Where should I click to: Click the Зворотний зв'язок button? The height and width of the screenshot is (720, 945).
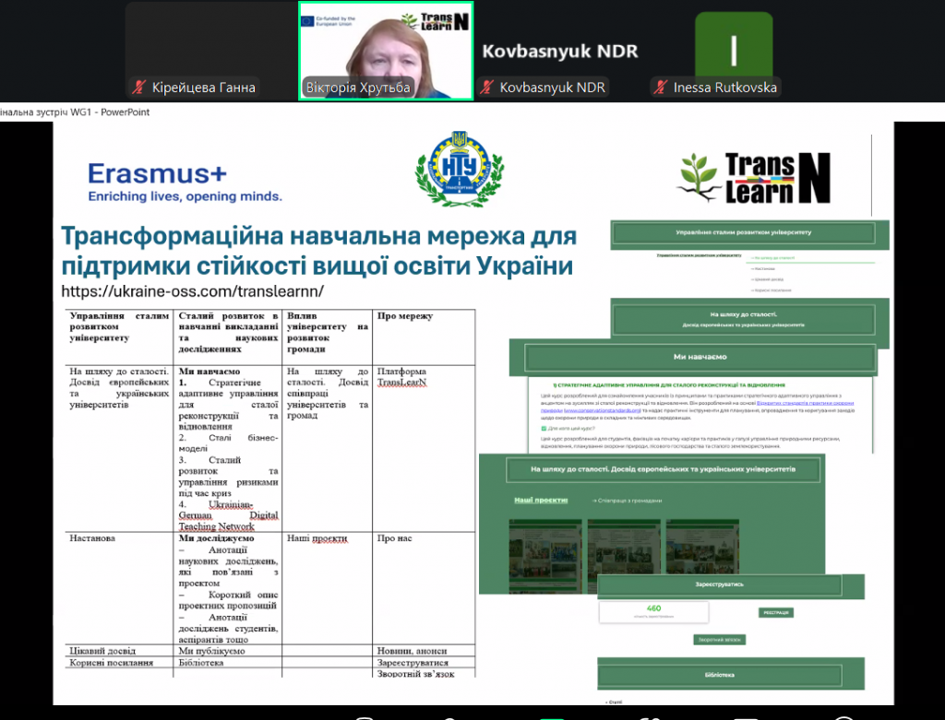[x=719, y=640]
